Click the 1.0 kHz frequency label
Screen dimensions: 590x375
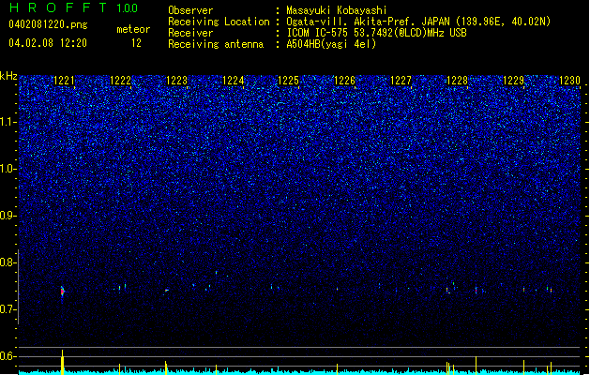[8, 169]
